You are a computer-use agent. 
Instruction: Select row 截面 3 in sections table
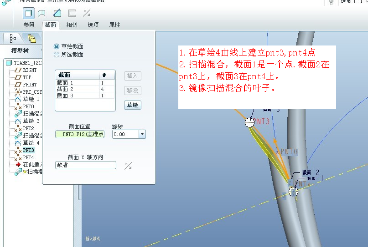click(x=85, y=96)
